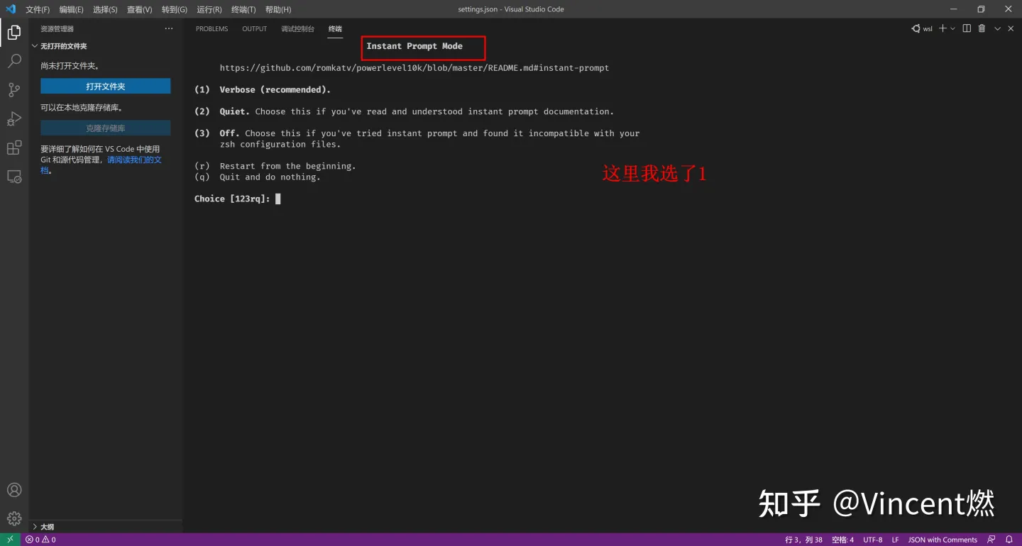This screenshot has width=1022, height=546.
Task: Click the 尚未打开文件夹 text
Action: pyautogui.click(x=70, y=66)
